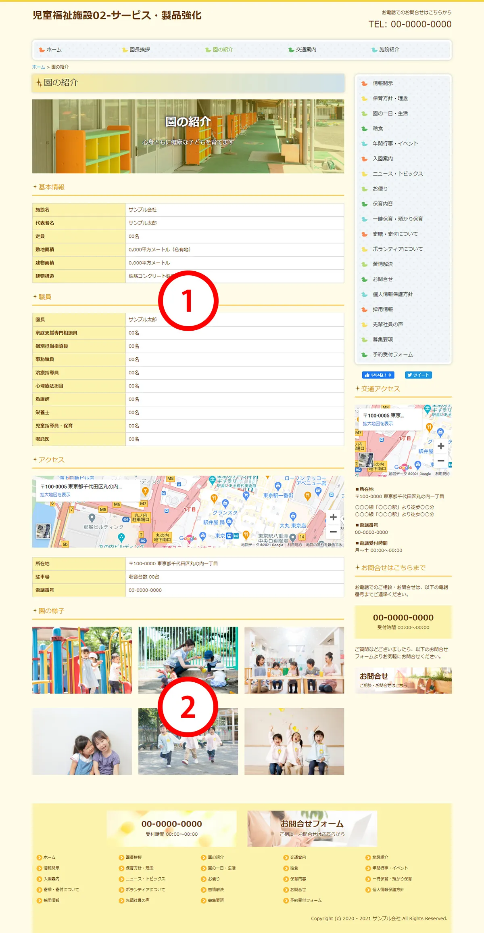The image size is (484, 933).
Task: Click the ホーム breadcrumb link
Action: coord(38,67)
